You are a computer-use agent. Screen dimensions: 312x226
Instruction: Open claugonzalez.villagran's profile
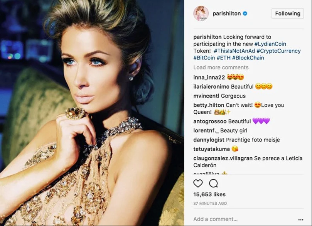[x=223, y=159]
